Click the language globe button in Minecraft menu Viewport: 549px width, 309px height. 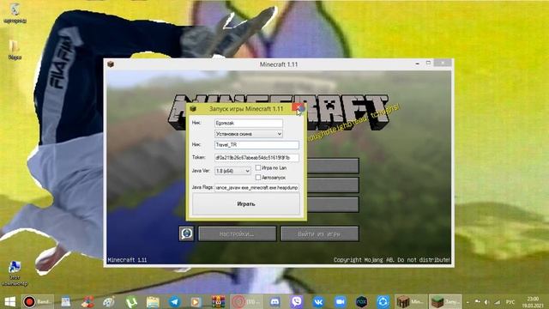tap(186, 233)
